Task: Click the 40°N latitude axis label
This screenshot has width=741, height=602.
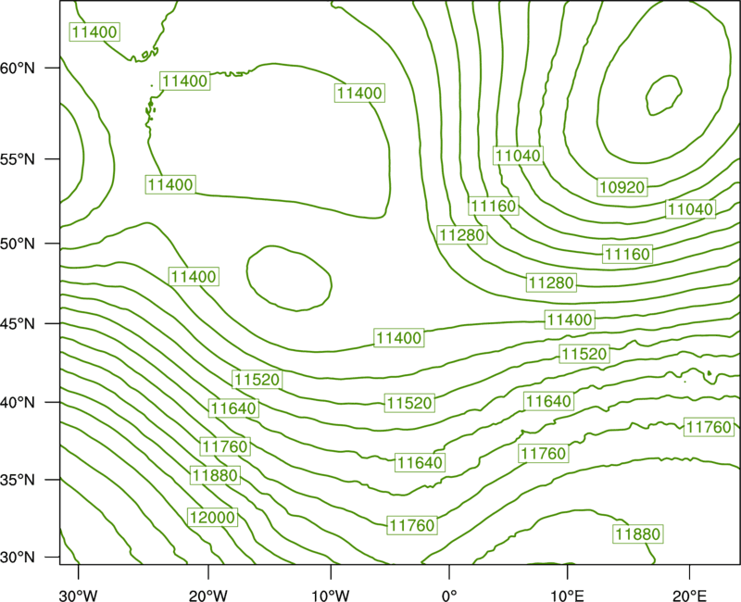Action: pyautogui.click(x=18, y=402)
